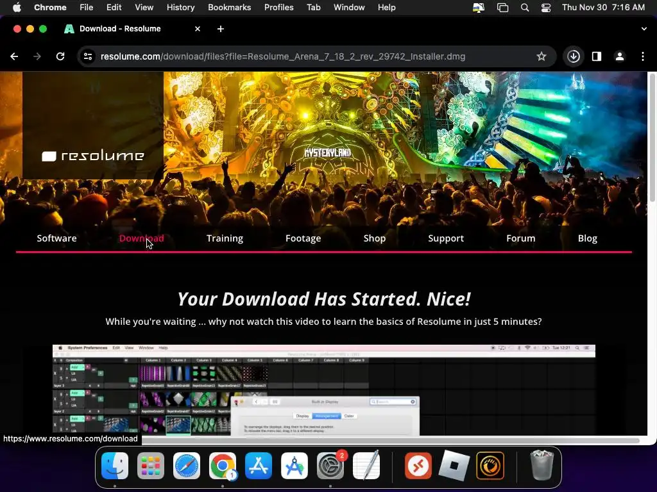Play the Resolume basics tutorial video

(x=323, y=390)
